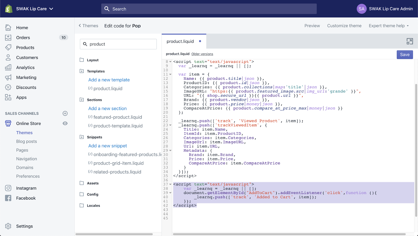Fold code at line 37 arrow
Image resolution: width=418 pixels, height=236 pixels.
(x=170, y=185)
